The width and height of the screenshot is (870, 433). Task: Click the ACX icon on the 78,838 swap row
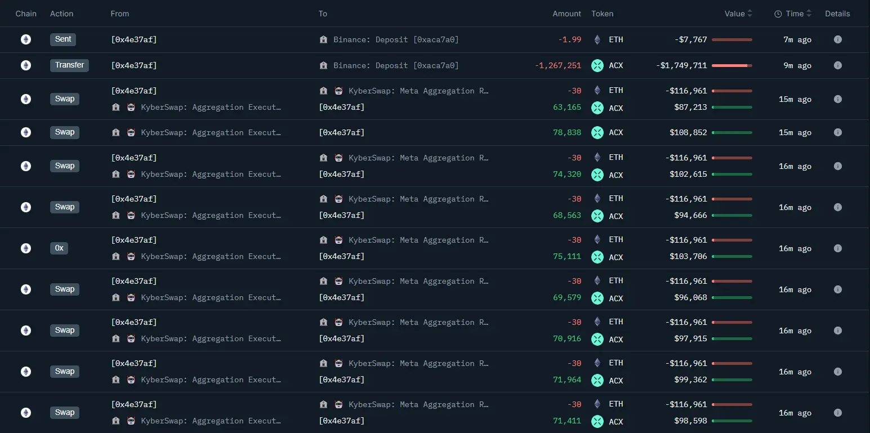(x=597, y=132)
